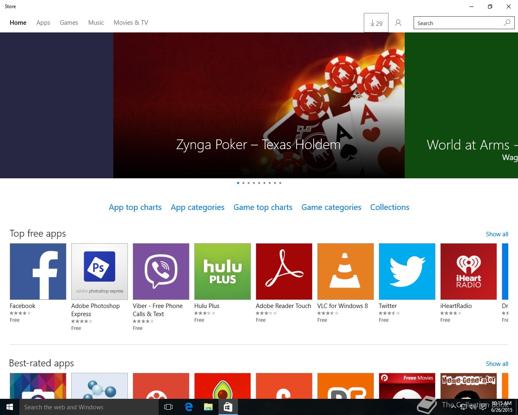This screenshot has height=415, width=518.
Task: Open the Zynga Poker featured banner
Action: (x=259, y=105)
